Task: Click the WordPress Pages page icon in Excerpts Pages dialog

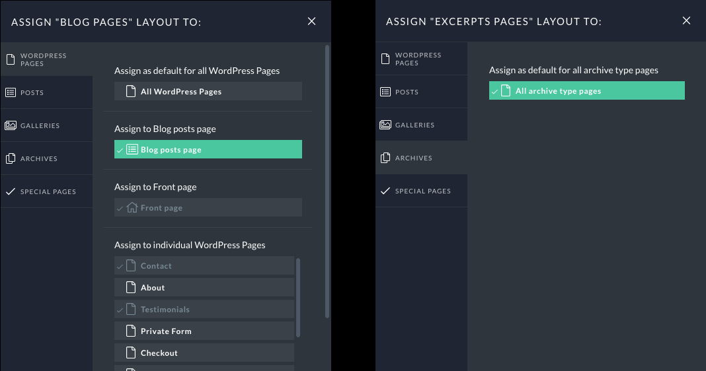Action: (385, 59)
